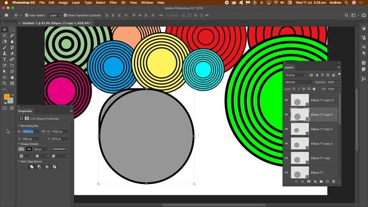Image resolution: width=368 pixels, height=207 pixels.
Task: Open the Fill slider dropdown arrow
Action: 339,89
